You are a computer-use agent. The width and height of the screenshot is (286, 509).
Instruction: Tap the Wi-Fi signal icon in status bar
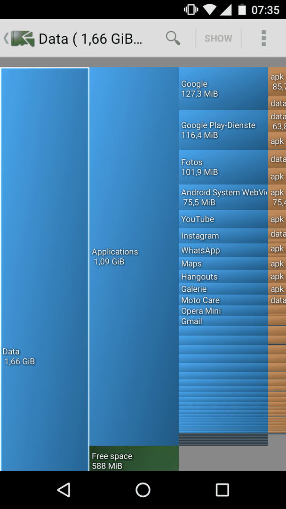point(210,10)
